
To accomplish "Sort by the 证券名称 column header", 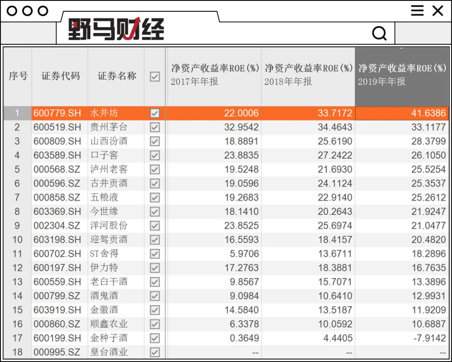I will [117, 76].
